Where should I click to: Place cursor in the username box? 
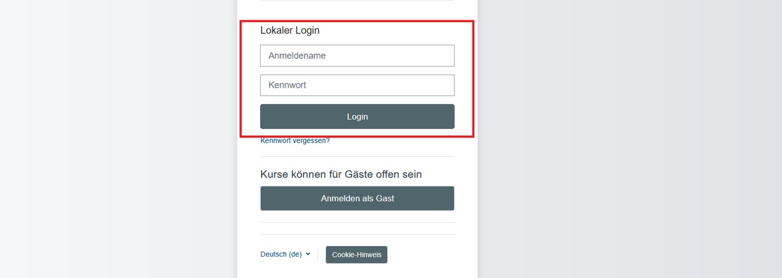[357, 55]
